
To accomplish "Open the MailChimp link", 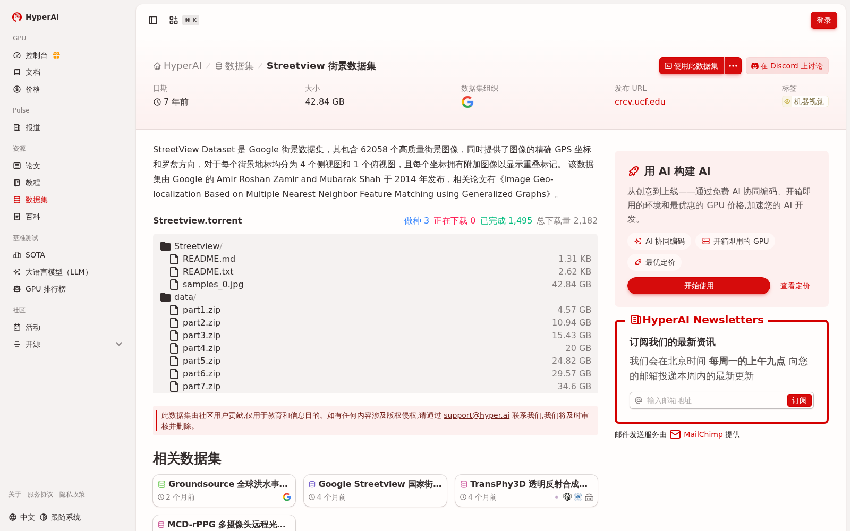I will [704, 434].
